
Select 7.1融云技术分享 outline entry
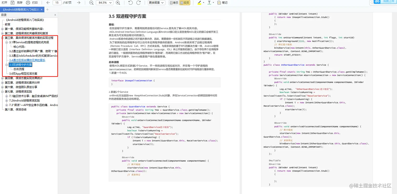pos(33,96)
